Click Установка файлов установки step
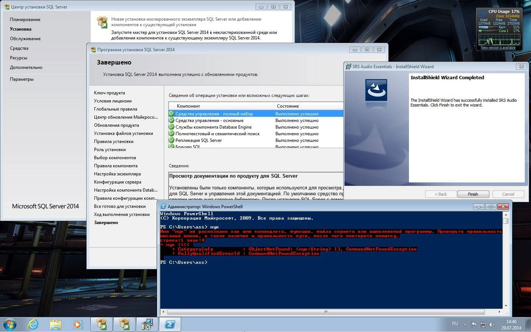The image size is (531, 332). (124, 133)
